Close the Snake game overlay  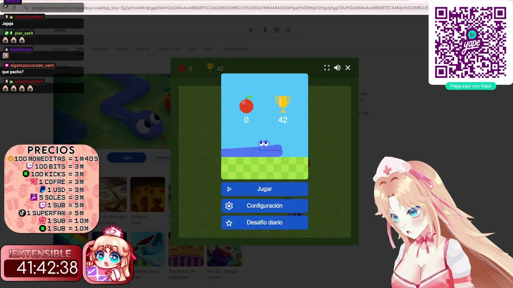[348, 68]
